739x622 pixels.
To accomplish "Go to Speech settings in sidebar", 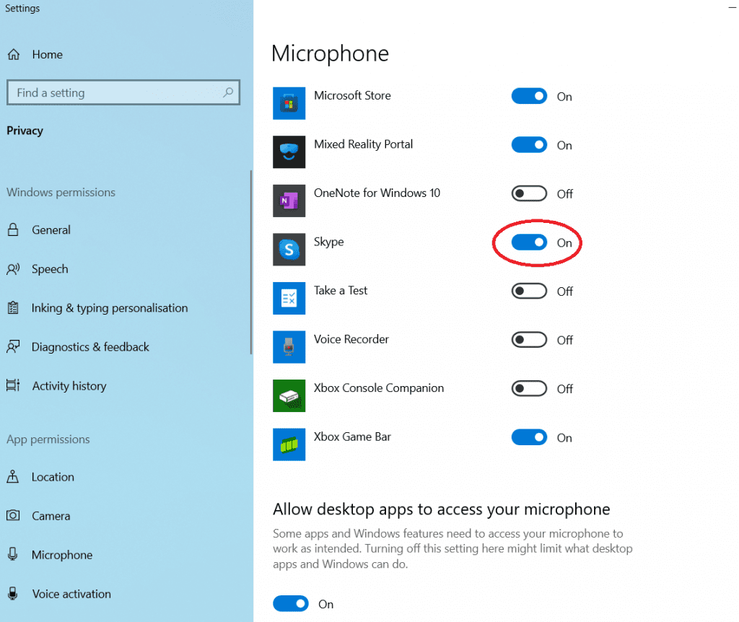I will click(x=49, y=269).
